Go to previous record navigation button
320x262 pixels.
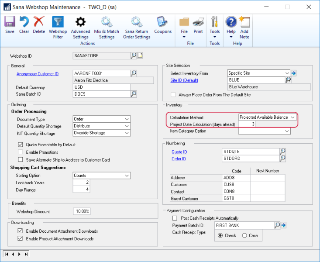(x=13, y=254)
